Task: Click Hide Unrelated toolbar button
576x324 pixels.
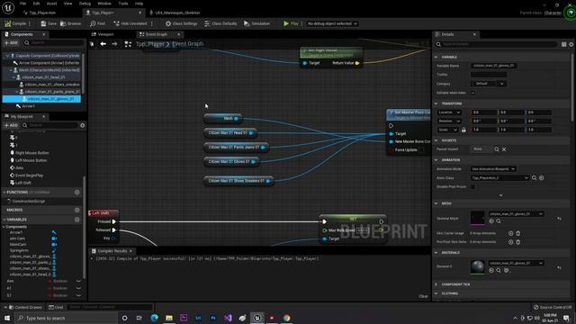Action: click(130, 23)
